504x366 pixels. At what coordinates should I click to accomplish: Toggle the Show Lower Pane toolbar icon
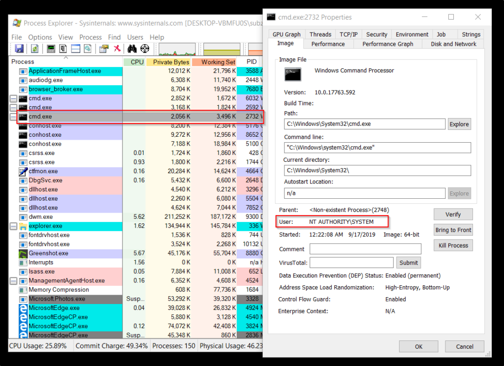pos(75,49)
